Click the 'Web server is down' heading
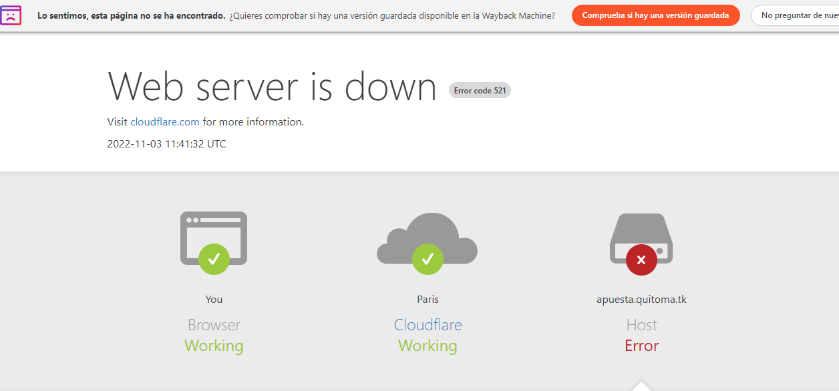 tap(272, 87)
